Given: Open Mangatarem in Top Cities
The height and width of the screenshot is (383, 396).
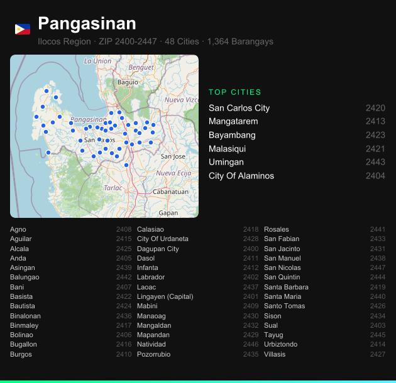Looking at the screenshot, I should 297,121.
